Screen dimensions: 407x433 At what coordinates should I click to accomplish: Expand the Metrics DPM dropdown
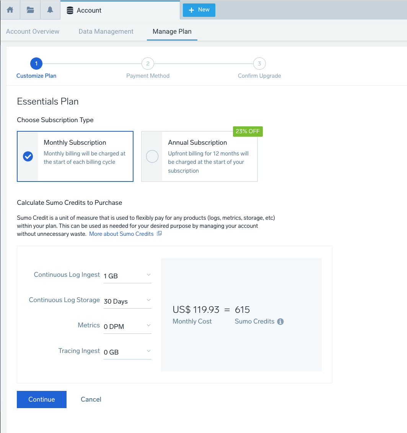[x=127, y=326]
